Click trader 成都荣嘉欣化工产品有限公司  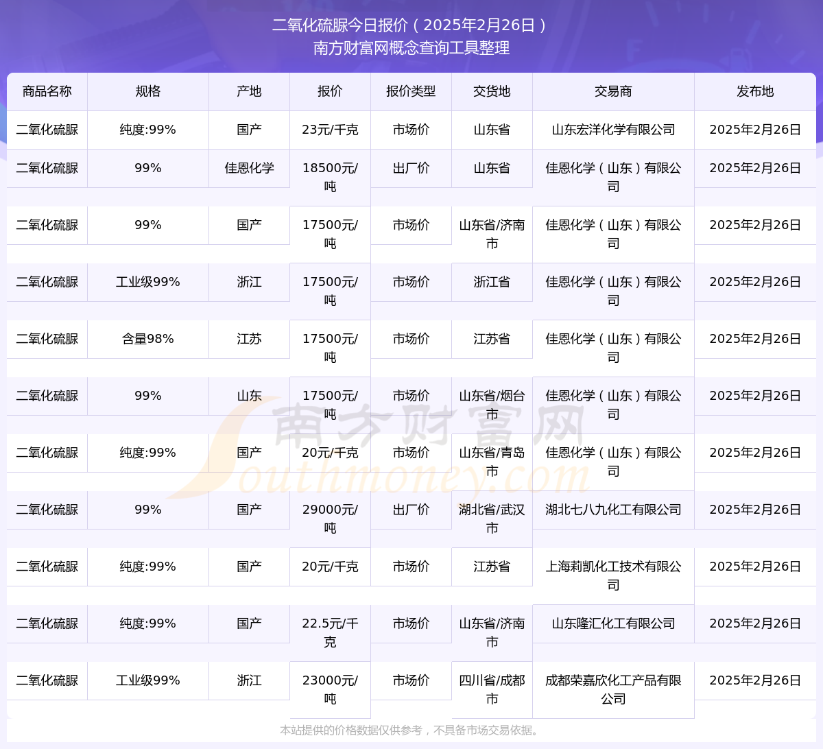(x=613, y=689)
